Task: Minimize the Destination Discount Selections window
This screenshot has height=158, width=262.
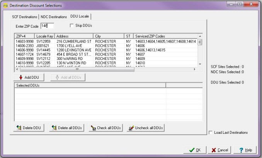Action: click(231, 4)
